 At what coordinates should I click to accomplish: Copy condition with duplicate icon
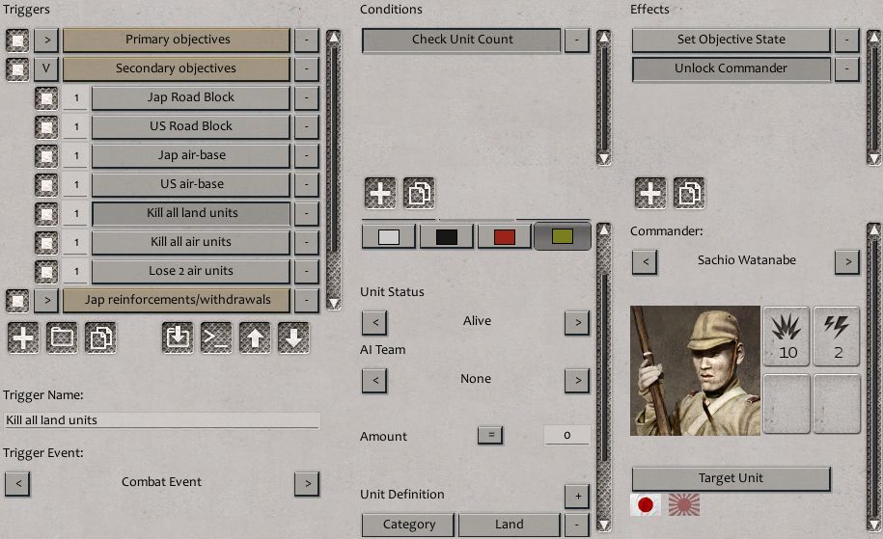pos(419,194)
